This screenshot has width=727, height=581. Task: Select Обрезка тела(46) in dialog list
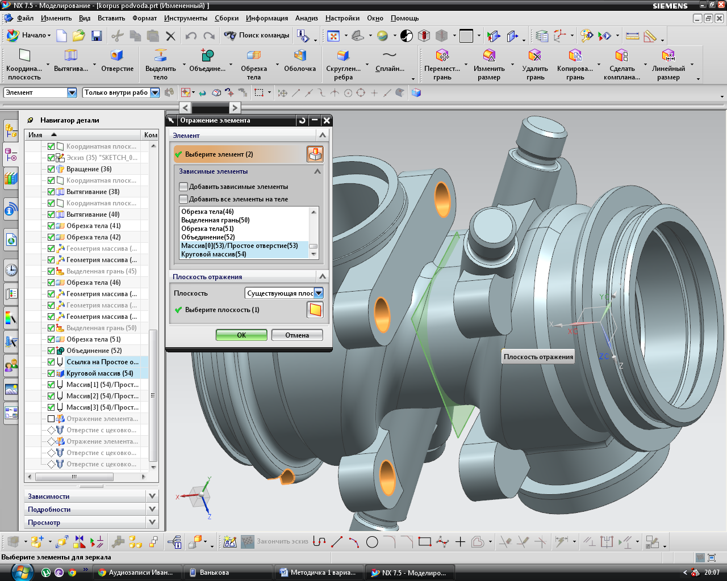244,212
